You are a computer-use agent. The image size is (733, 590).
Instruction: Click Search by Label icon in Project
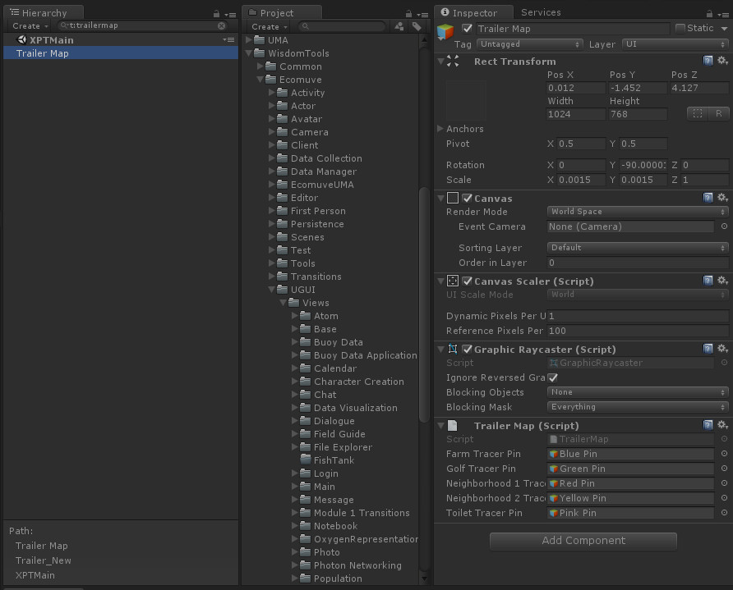(417, 26)
